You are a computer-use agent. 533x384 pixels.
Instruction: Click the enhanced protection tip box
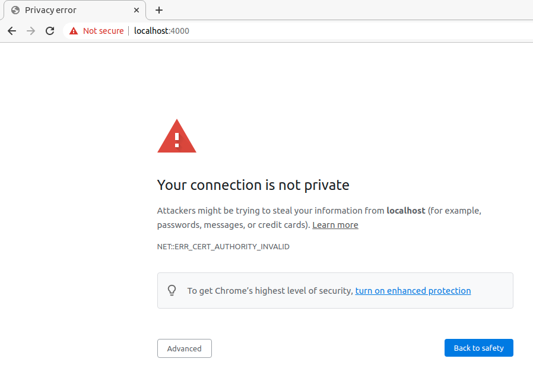[x=335, y=291]
